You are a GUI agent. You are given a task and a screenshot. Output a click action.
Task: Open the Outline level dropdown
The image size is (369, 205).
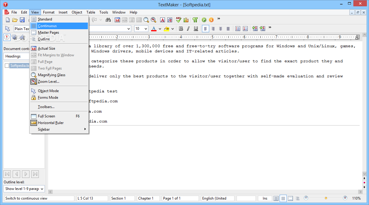pos(24,189)
